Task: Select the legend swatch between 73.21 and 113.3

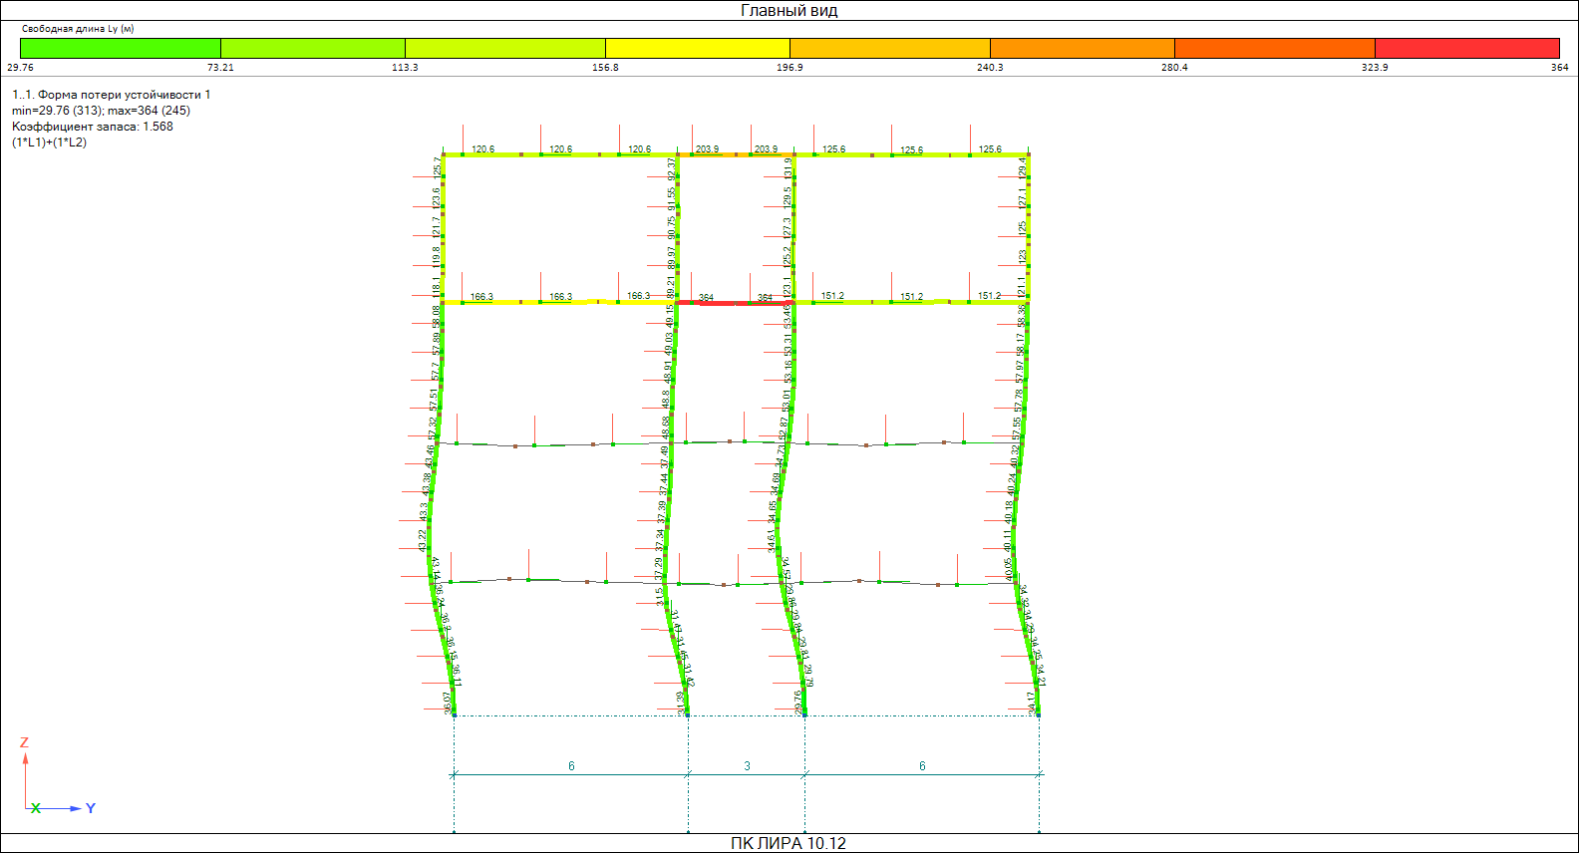Action: pos(313,48)
